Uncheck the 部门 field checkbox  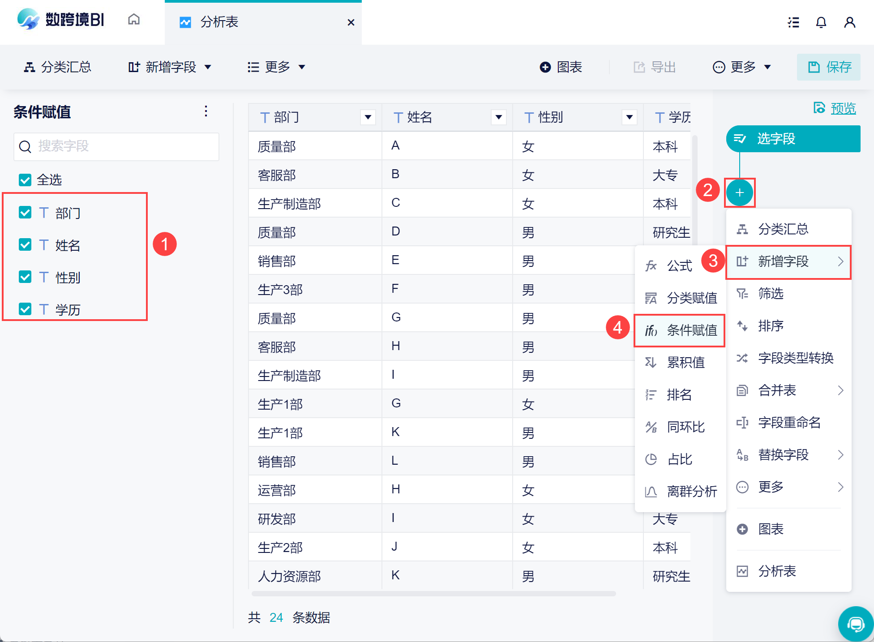[25, 213]
